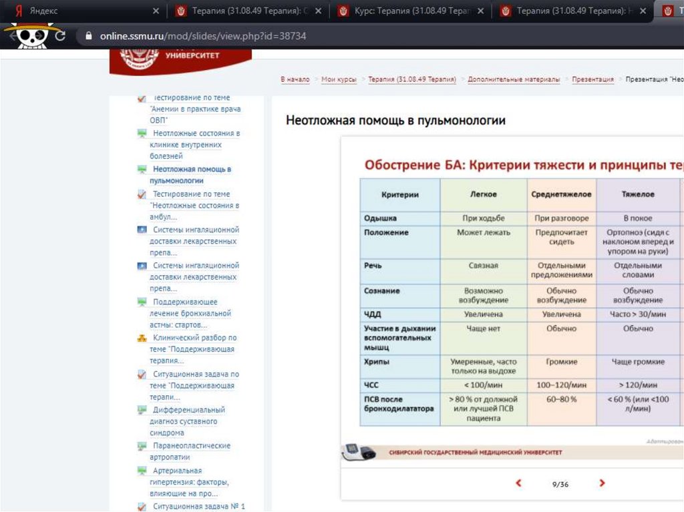The height and width of the screenshot is (512, 684).
Task: Open 'Мои курсы' breadcrumb link
Action: pos(339,79)
